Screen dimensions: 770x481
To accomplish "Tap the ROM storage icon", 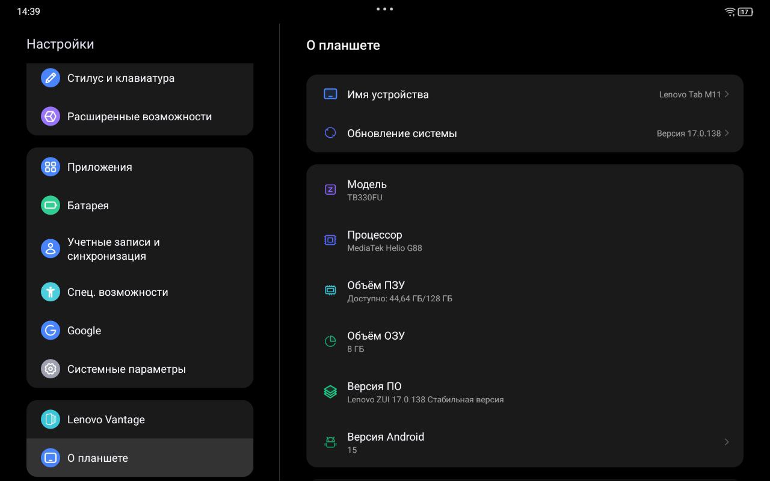I will [330, 290].
